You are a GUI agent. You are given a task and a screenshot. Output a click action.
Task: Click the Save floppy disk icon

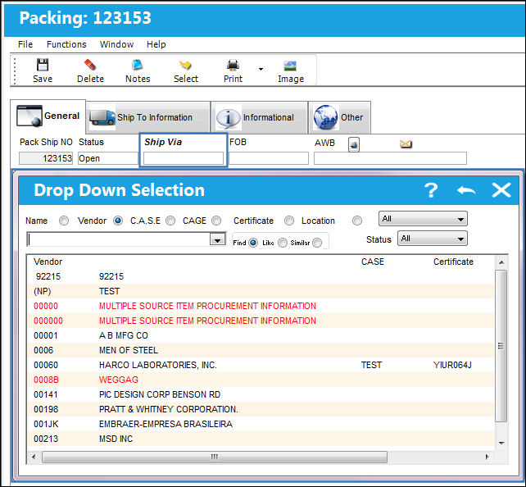pos(43,65)
